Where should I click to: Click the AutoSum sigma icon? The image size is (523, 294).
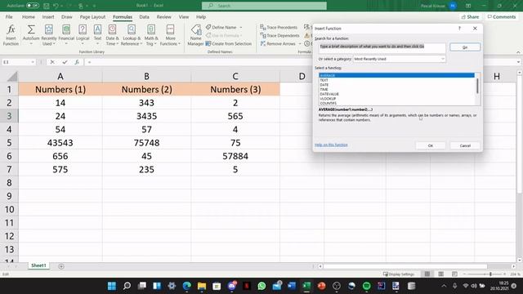click(x=31, y=29)
